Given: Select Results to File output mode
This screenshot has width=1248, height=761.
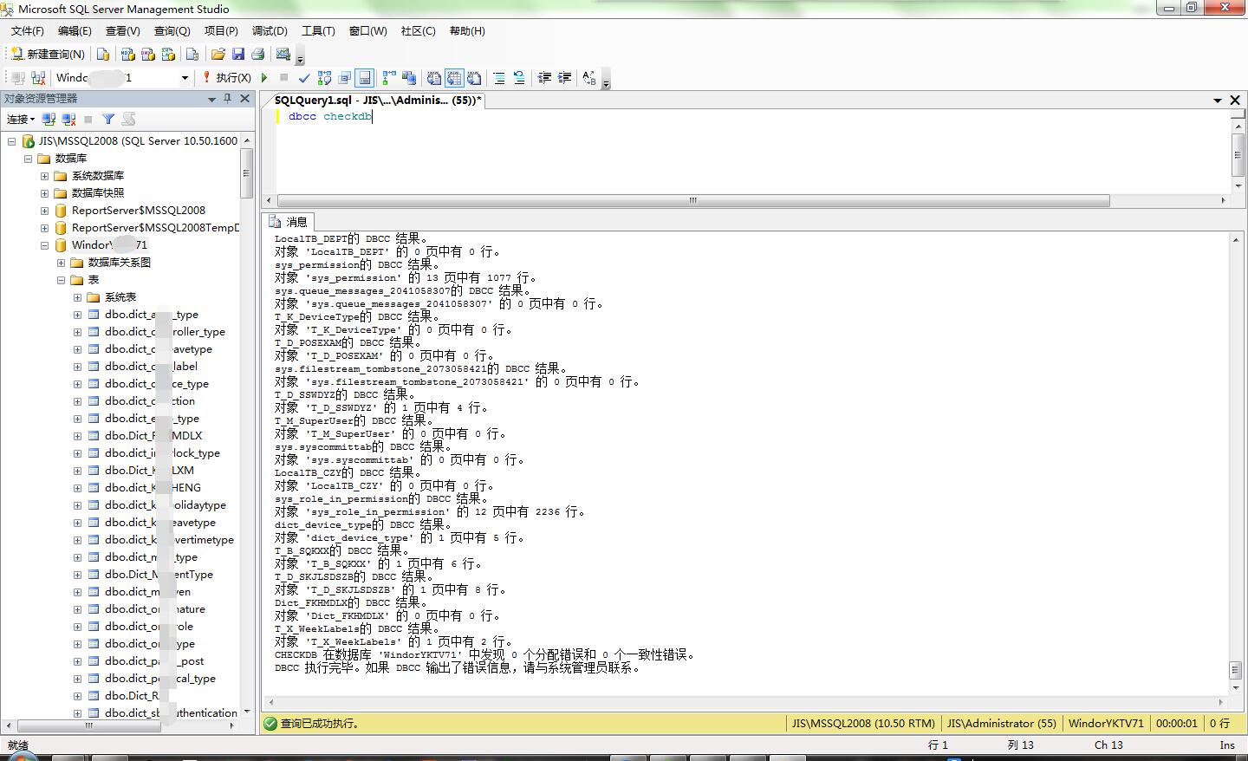Looking at the screenshot, I should pyautogui.click(x=474, y=78).
